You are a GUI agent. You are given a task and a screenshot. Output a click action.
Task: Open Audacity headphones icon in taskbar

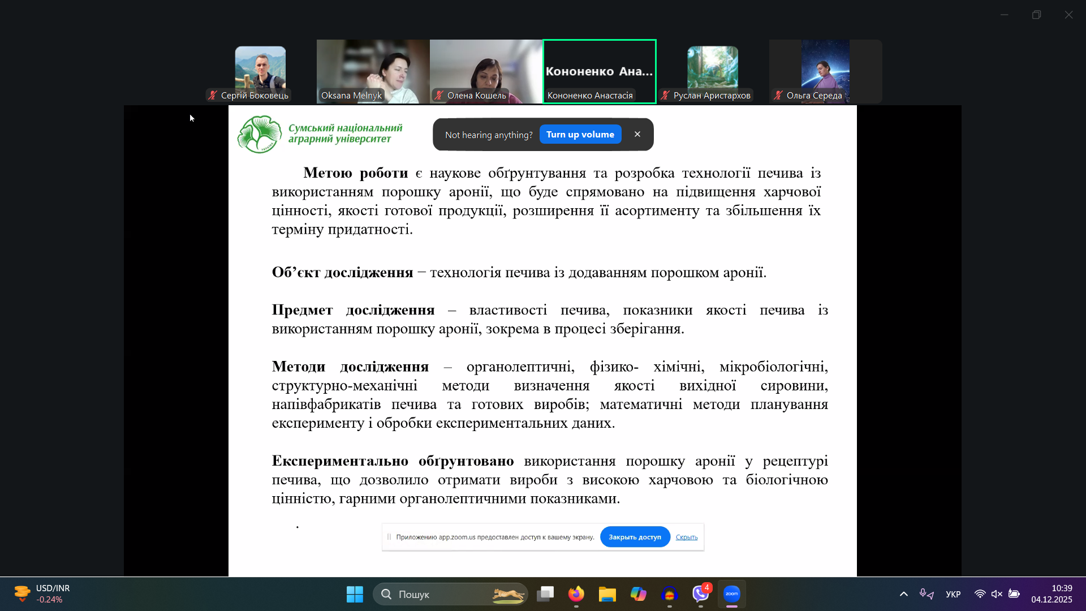[670, 594]
